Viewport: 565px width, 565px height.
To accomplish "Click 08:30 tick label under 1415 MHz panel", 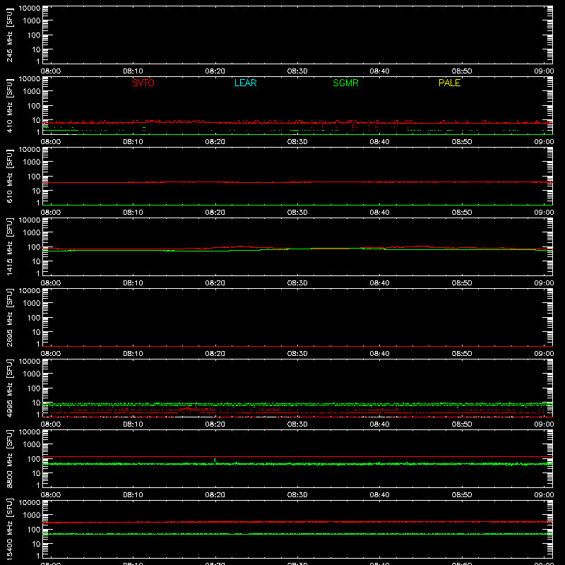I will pos(297,283).
